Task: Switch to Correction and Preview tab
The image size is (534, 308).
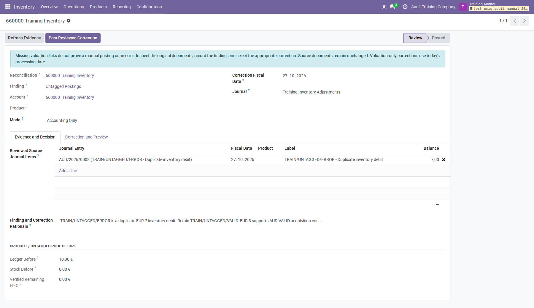Action: coord(86,137)
